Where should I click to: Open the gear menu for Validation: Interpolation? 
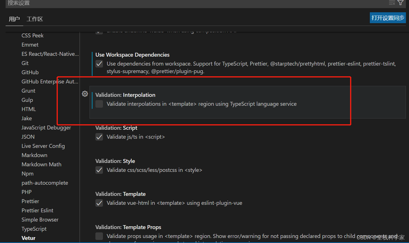(x=85, y=94)
